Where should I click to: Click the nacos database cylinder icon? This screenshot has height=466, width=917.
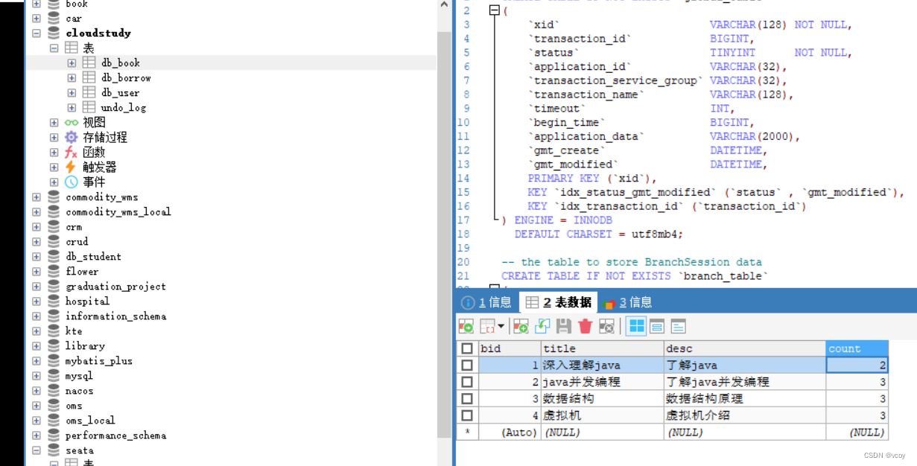[x=53, y=390]
